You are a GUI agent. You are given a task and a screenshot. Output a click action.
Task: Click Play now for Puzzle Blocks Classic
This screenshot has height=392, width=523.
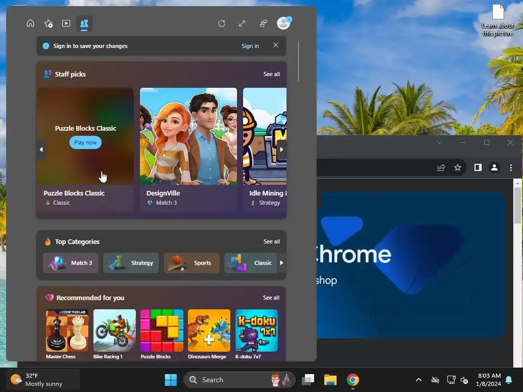pyautogui.click(x=85, y=142)
